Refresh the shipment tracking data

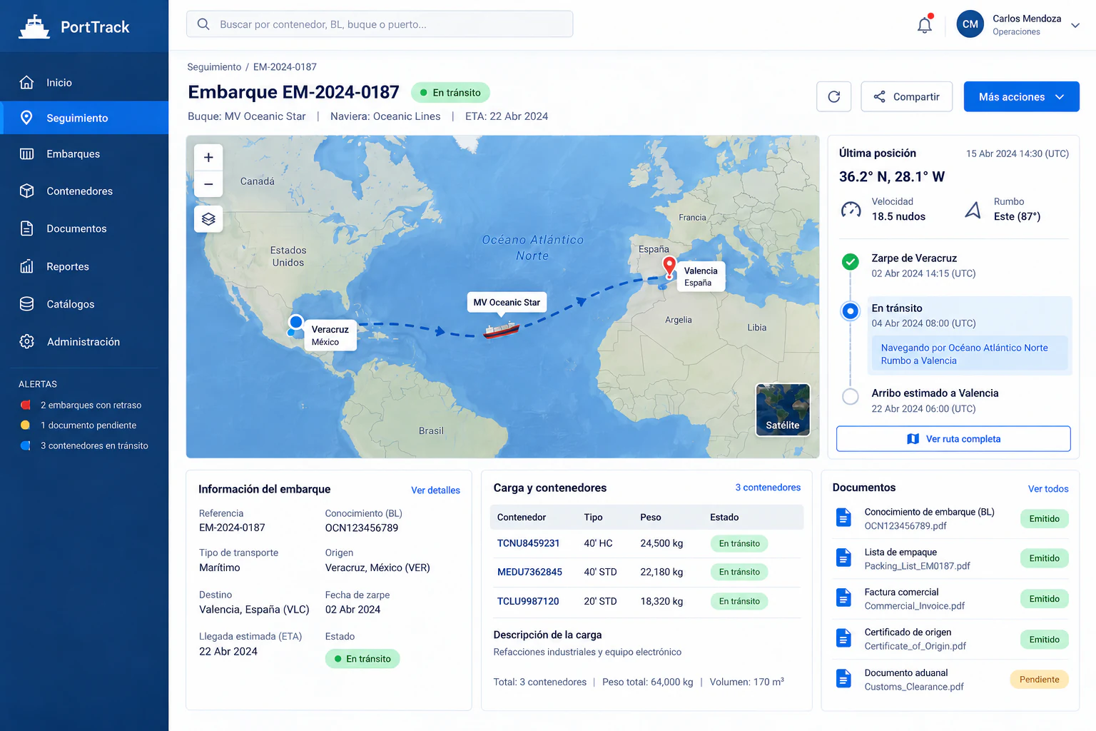[x=834, y=96]
